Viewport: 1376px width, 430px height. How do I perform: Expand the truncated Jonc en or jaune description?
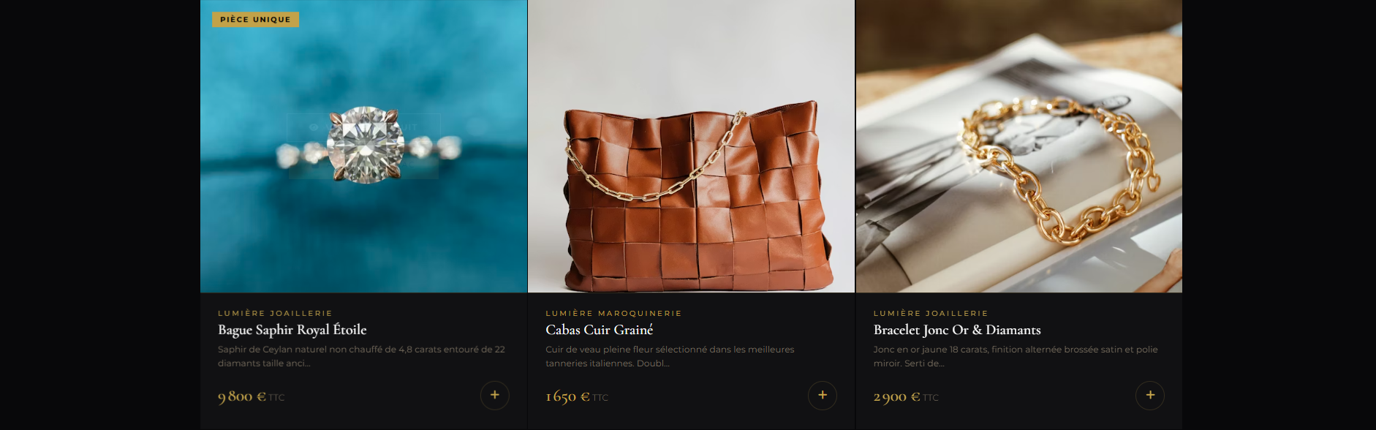point(1016,356)
